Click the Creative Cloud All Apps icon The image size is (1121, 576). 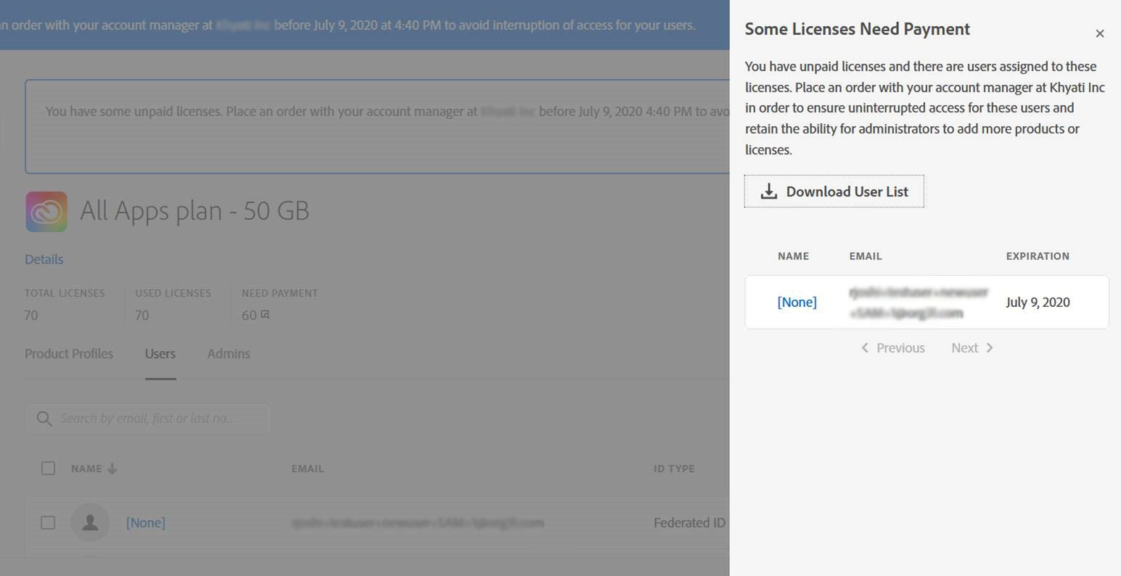point(46,212)
